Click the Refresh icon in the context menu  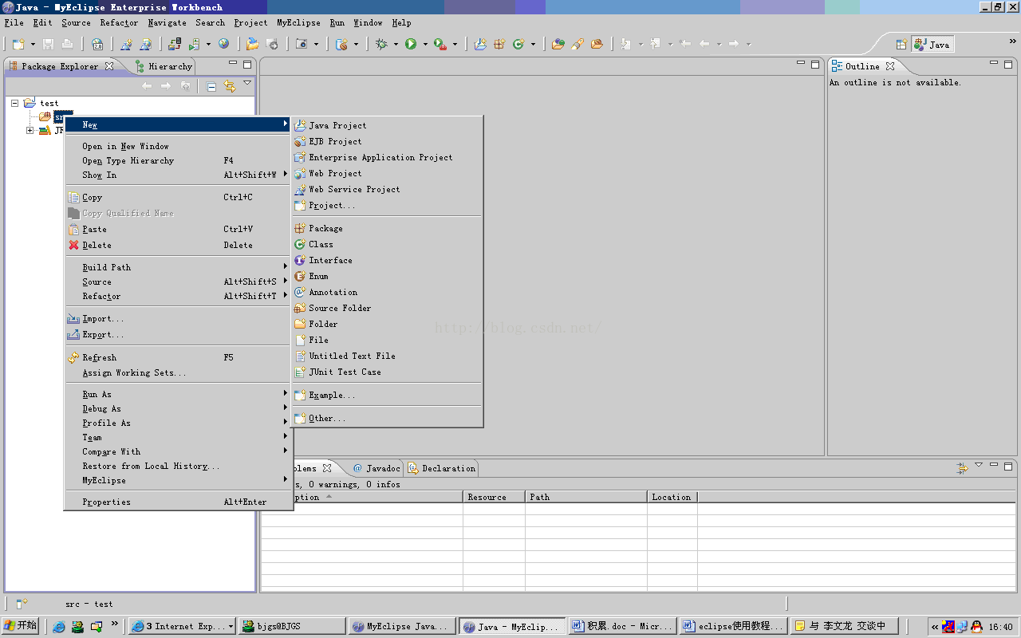coord(74,357)
